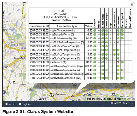Click the Value column header

(89, 26)
